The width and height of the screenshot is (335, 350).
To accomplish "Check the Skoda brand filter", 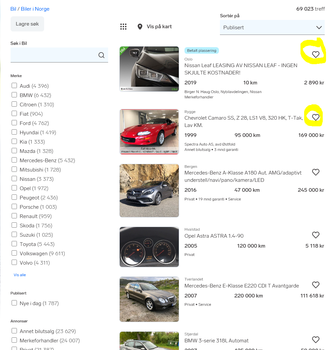I will (14, 225).
